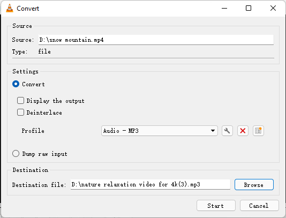This screenshot has width=286, height=218.
Task: Edit selected profile with wrench icon
Action: 227,131
